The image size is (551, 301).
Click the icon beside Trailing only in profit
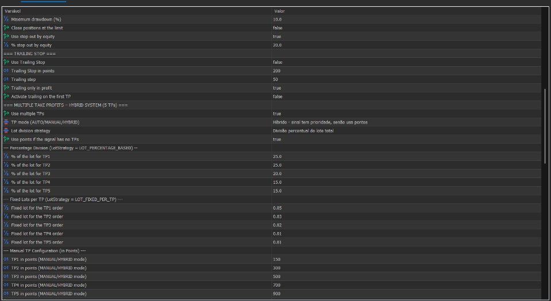6,88
